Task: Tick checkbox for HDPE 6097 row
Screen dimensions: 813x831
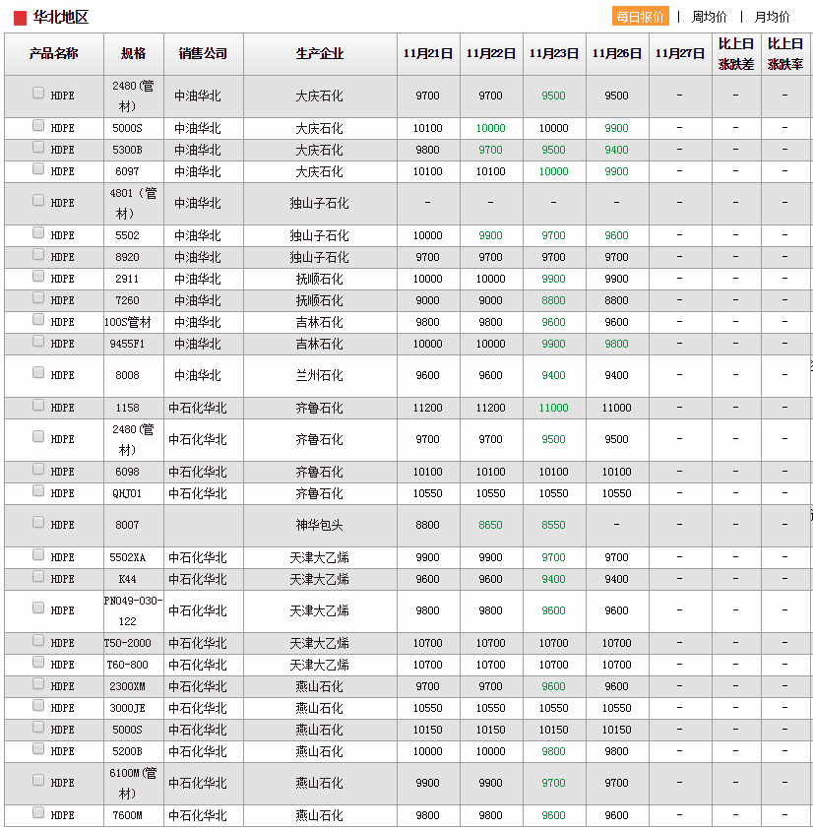Action: tap(38, 168)
